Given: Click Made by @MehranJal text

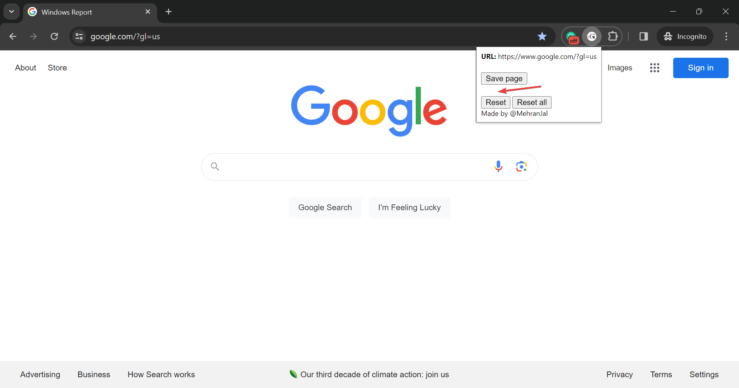Looking at the screenshot, I should [x=514, y=114].
